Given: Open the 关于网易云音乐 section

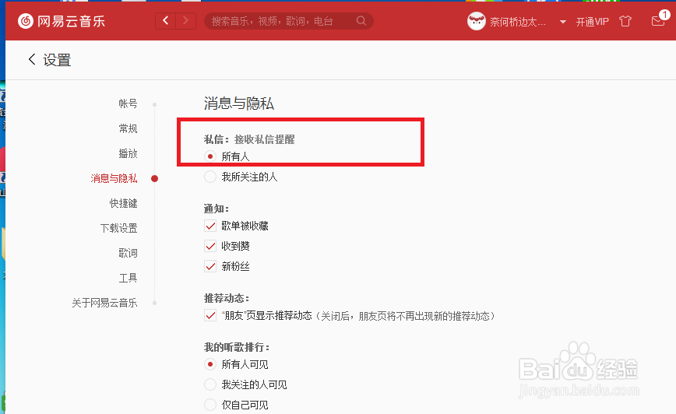Looking at the screenshot, I should click(x=105, y=303).
